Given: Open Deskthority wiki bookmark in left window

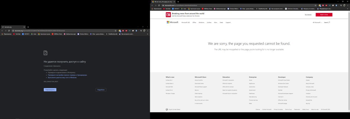Looking at the screenshot, I should point(112,34).
